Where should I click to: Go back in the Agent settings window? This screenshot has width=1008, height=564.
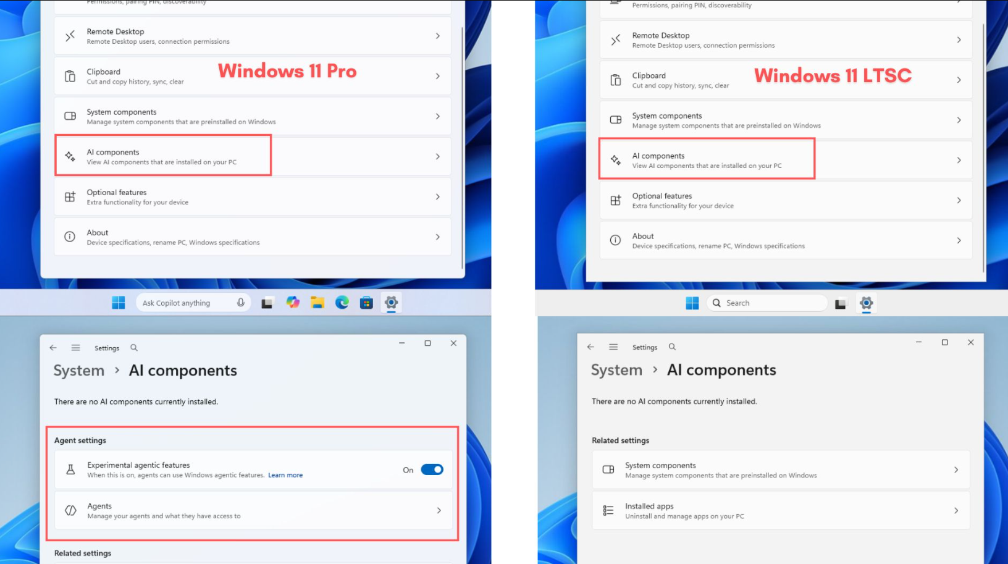tap(53, 348)
